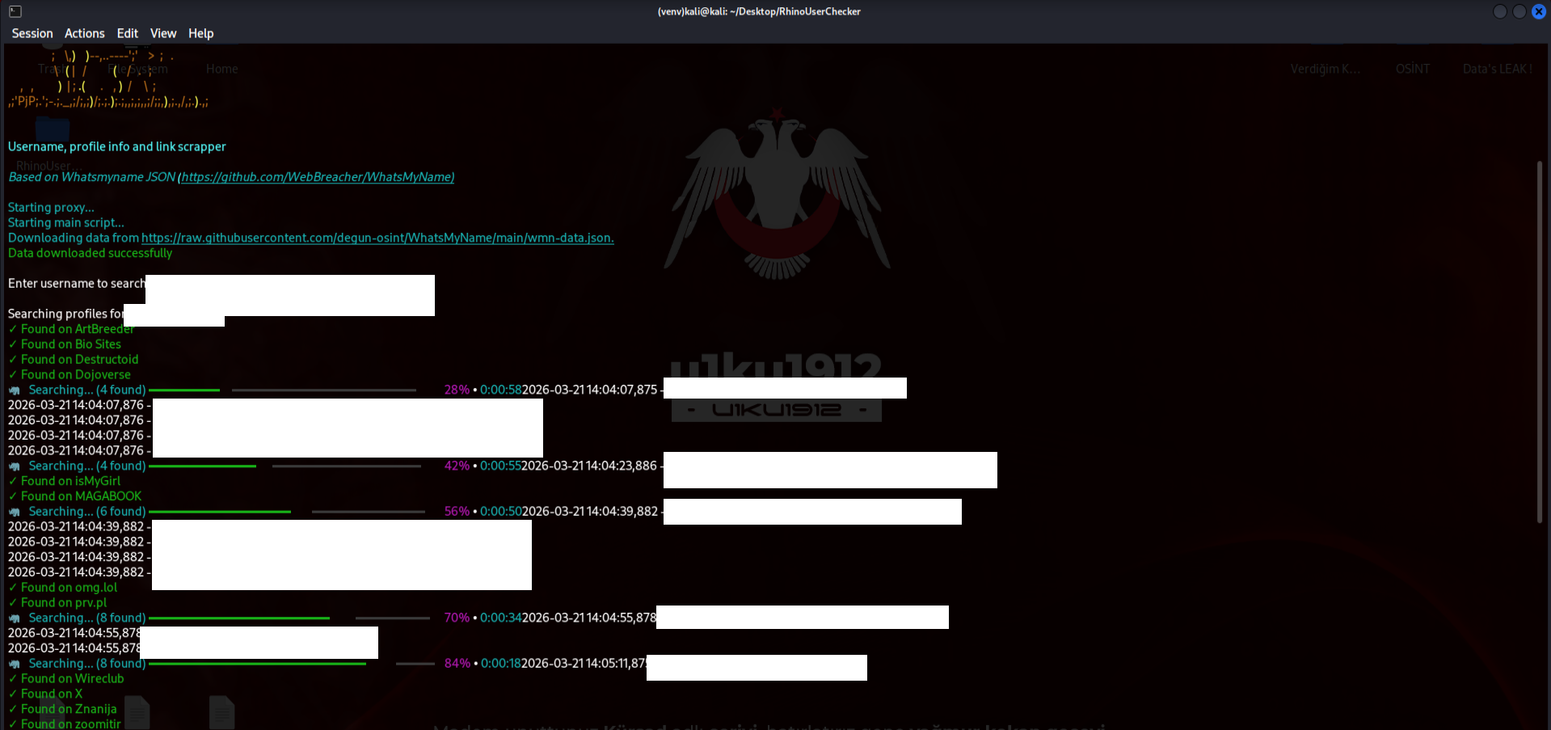Click the rhino icon beside 84% searching line
This screenshot has height=730, width=1551.
click(x=15, y=664)
